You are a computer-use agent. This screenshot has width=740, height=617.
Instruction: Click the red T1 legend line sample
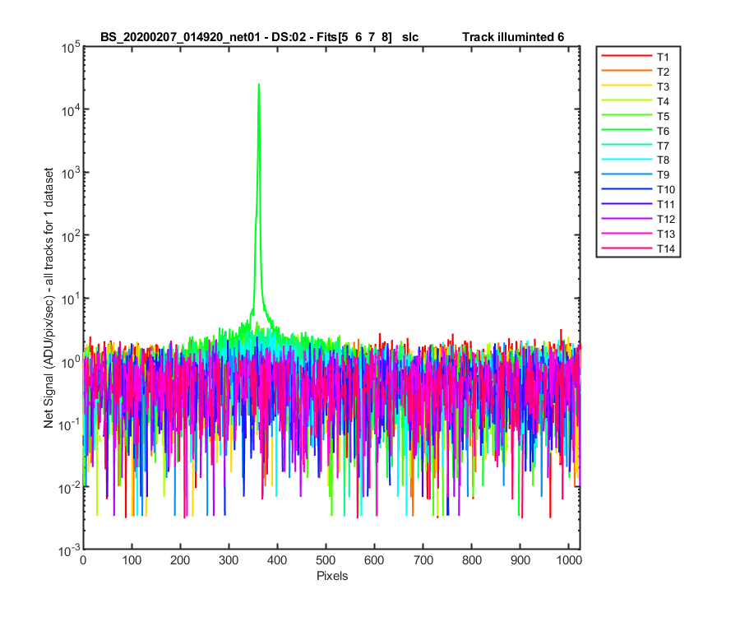pos(627,56)
